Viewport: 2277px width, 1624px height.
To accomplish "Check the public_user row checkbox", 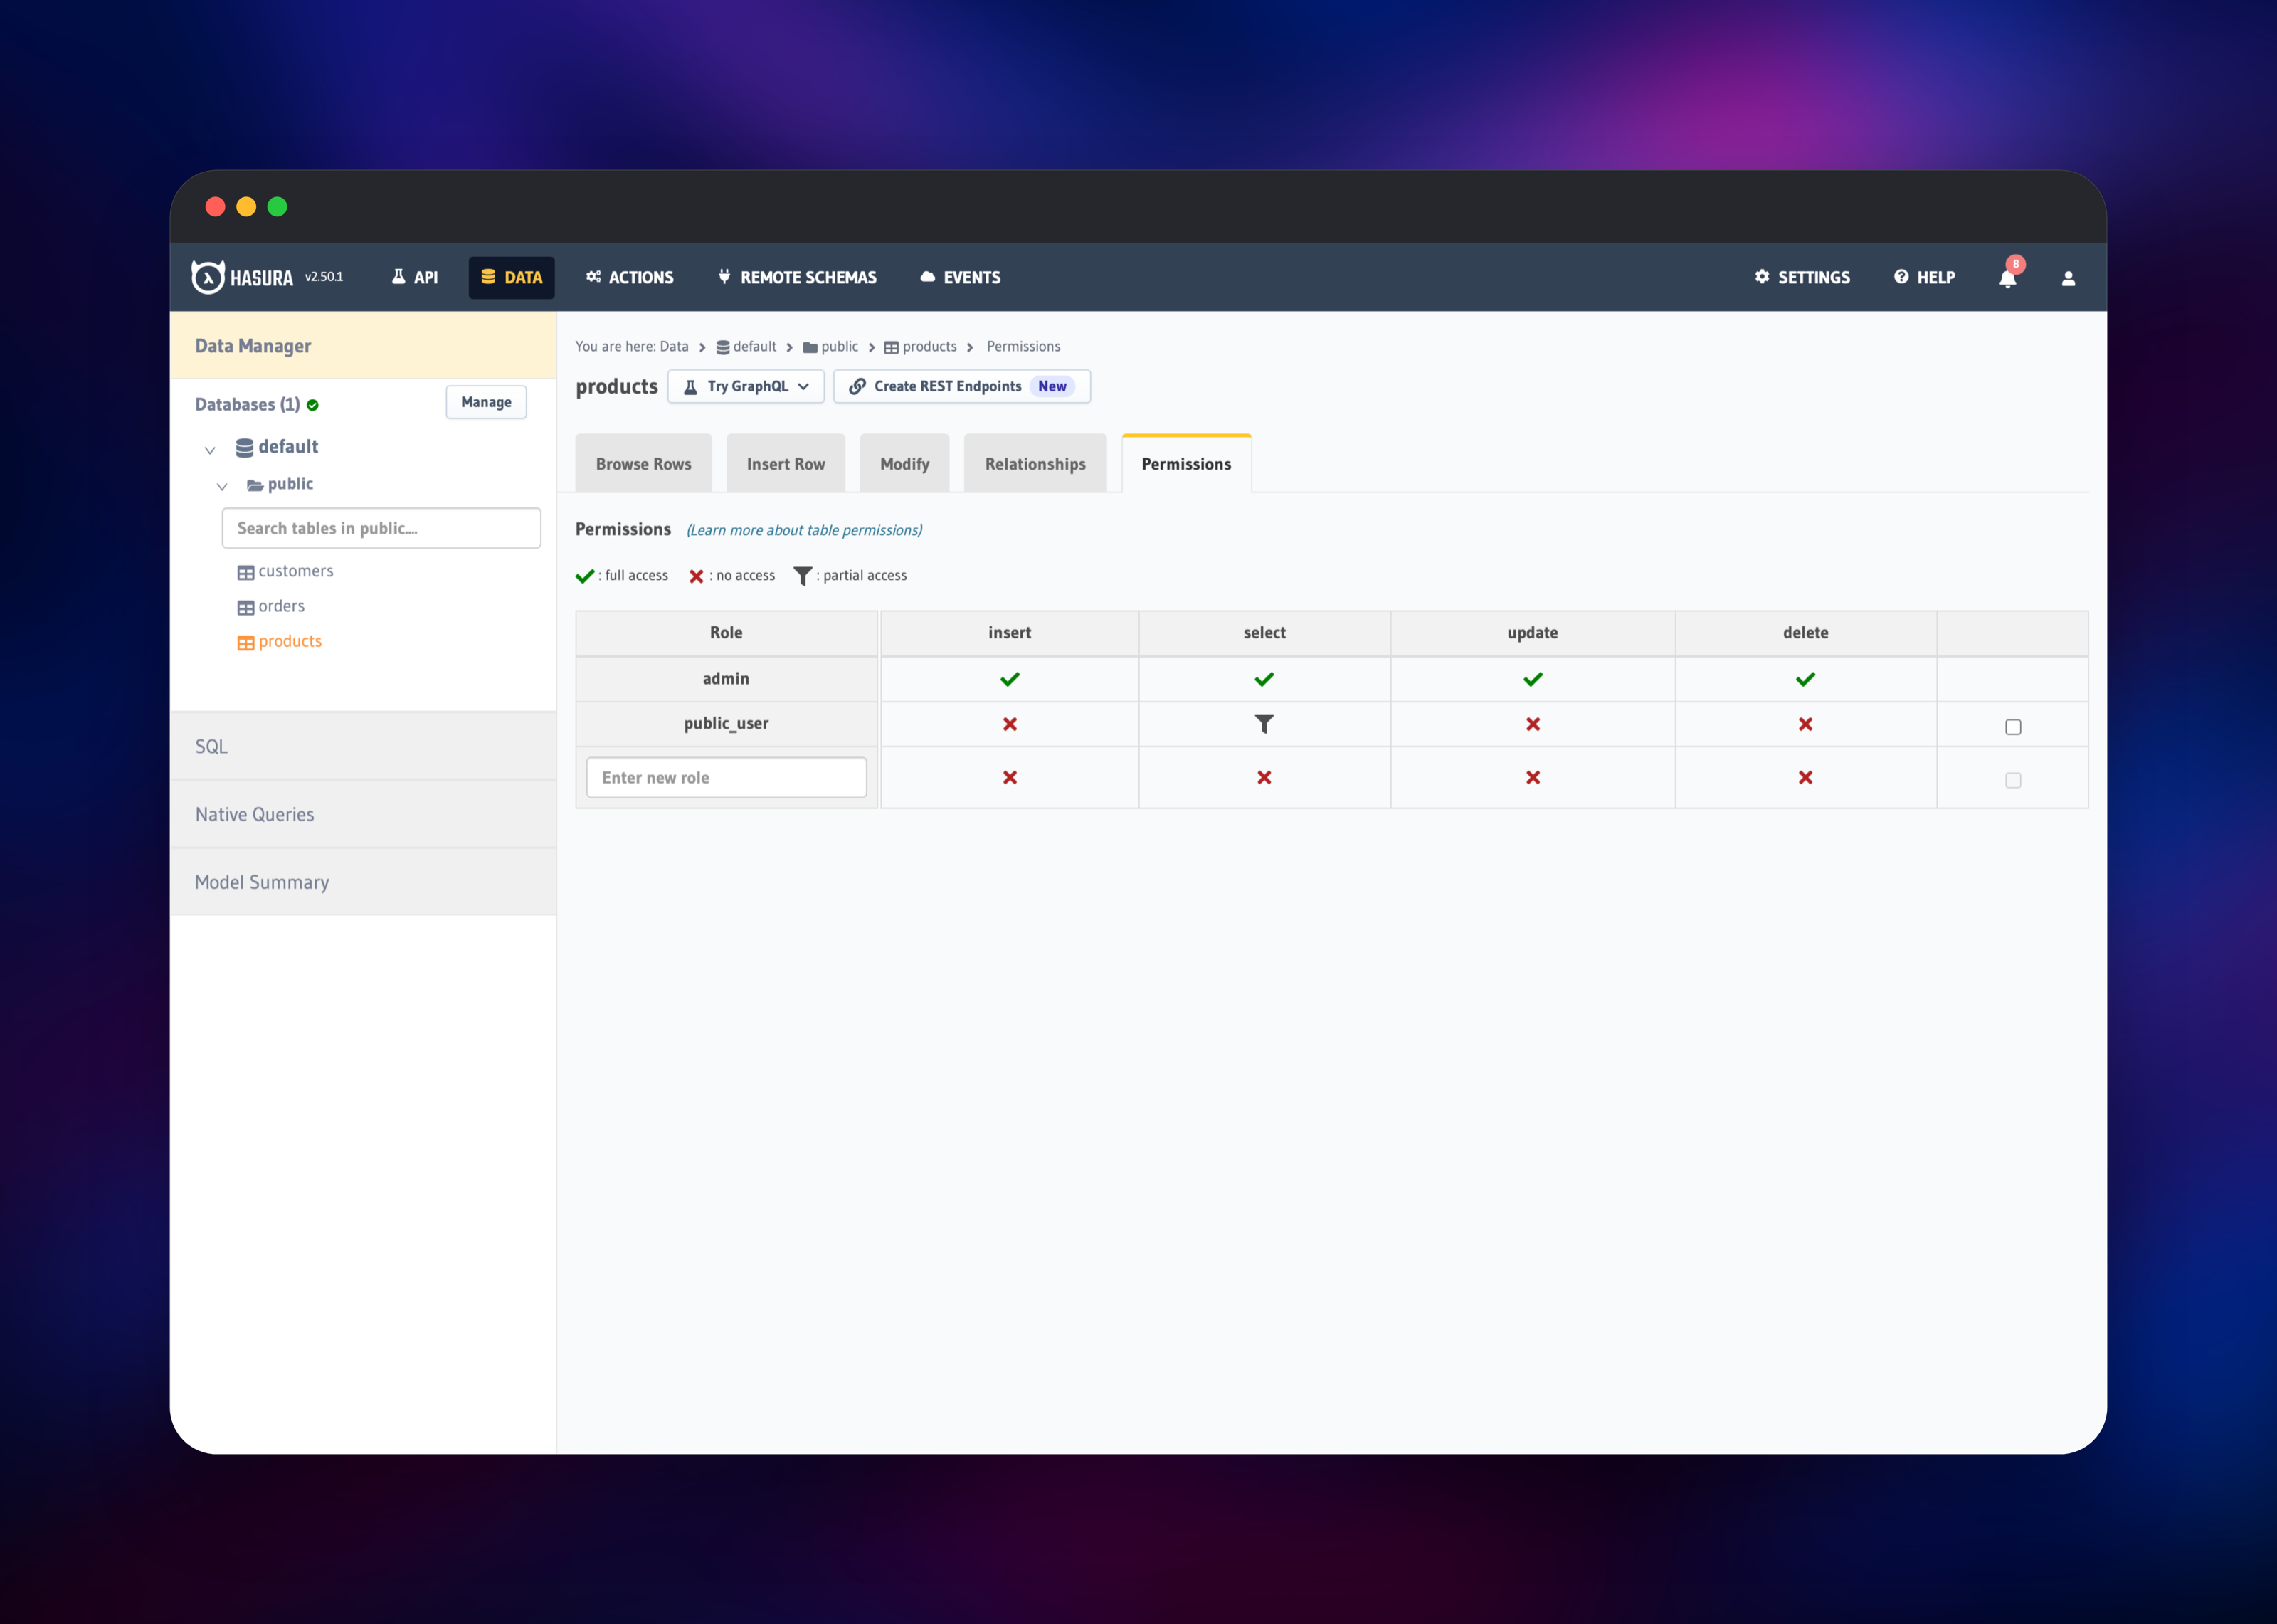I will [x=2012, y=727].
